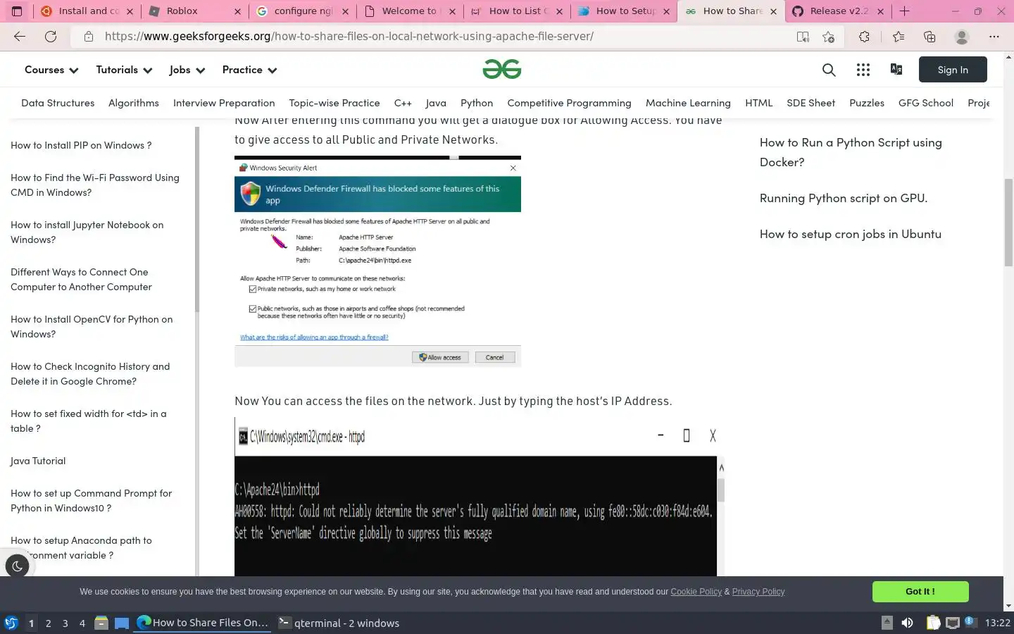
Task: Expand the Tutorials dropdown
Action: [124, 70]
